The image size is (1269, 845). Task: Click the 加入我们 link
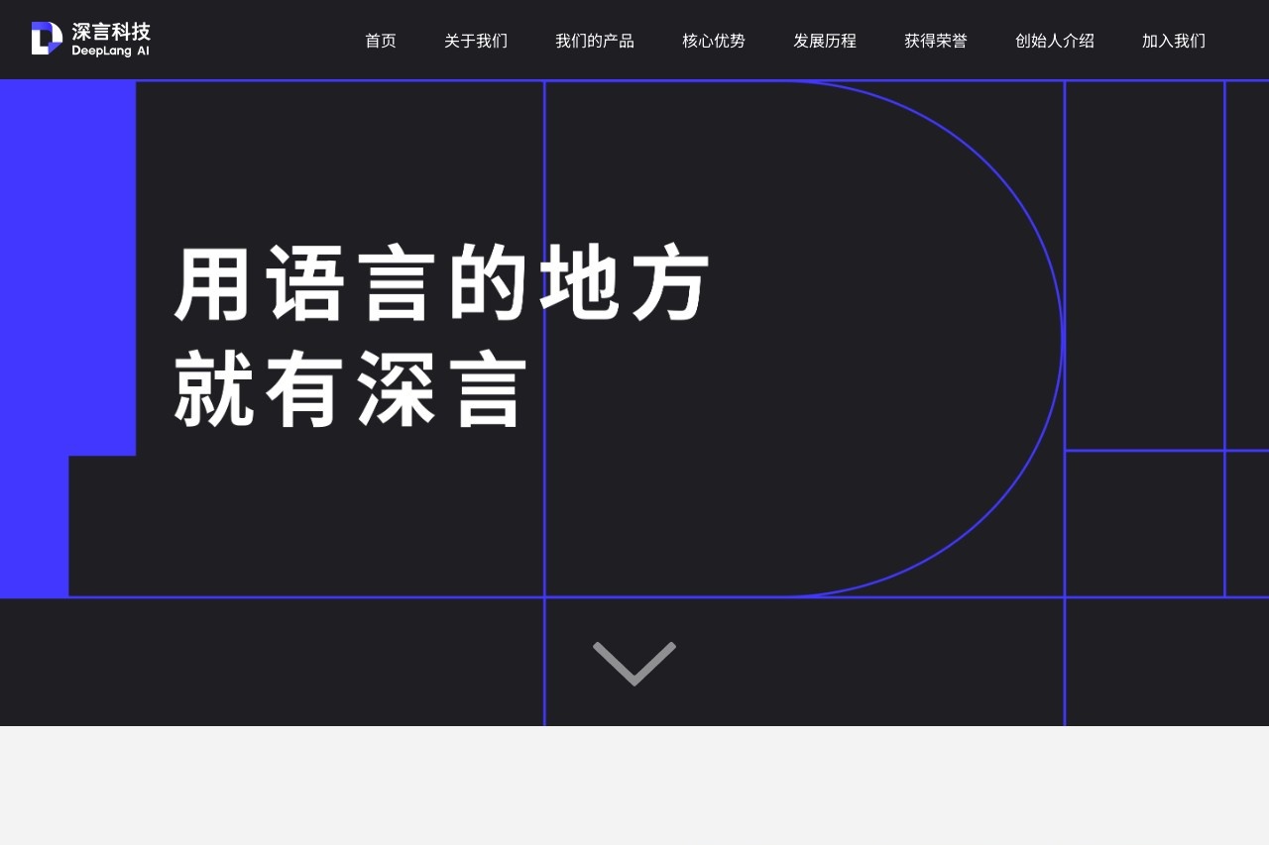1173,41
